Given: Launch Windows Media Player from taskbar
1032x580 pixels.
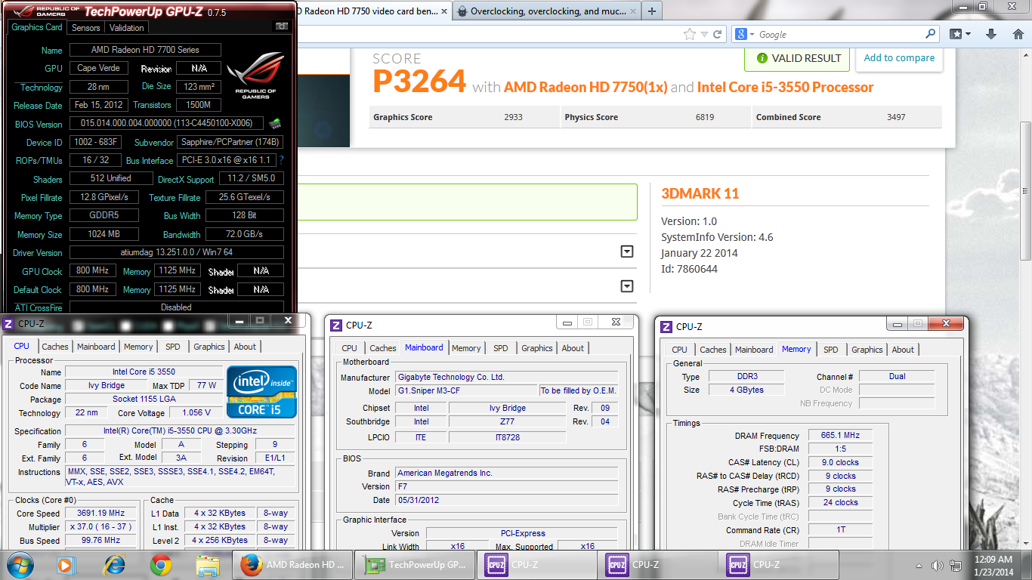Looking at the screenshot, I should (x=66, y=565).
